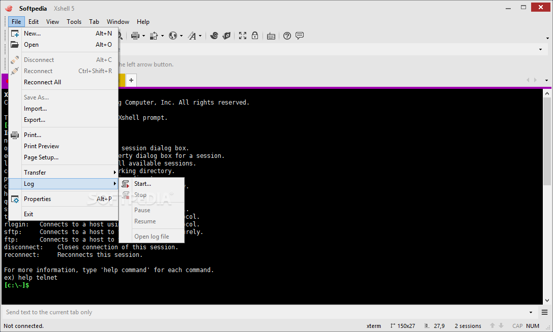Open the File menu
553x332 pixels.
coord(16,21)
